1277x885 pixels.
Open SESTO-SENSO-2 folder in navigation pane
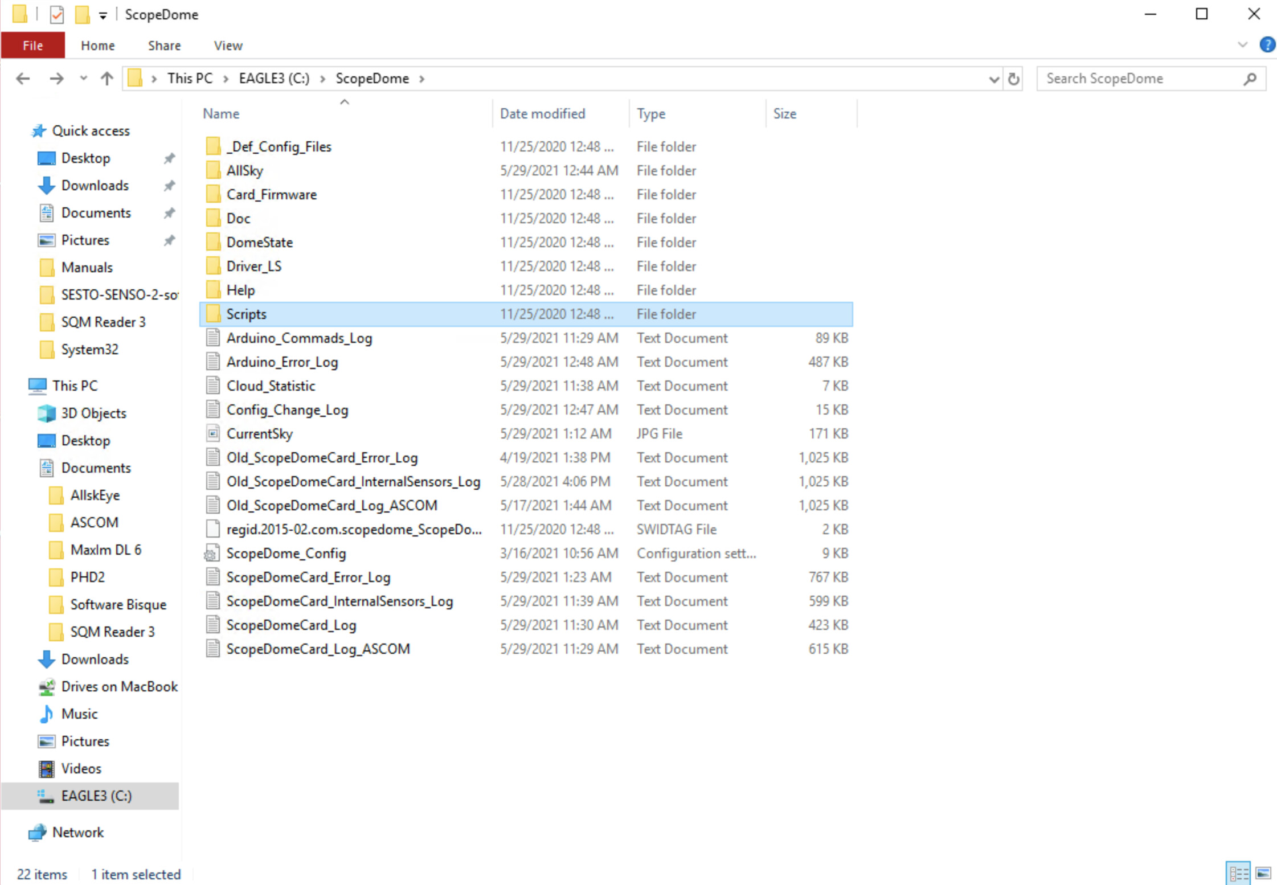click(120, 295)
